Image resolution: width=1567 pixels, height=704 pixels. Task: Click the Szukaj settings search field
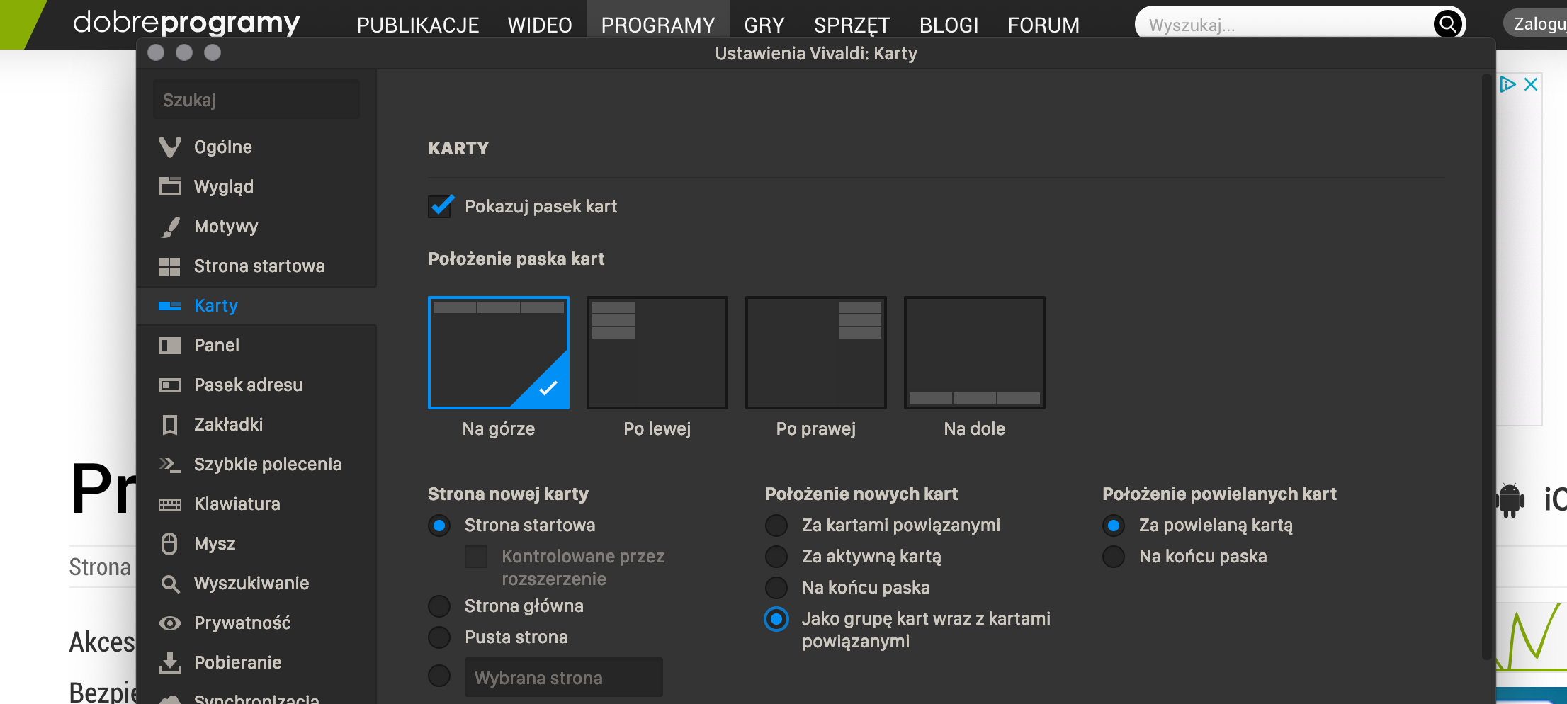(256, 100)
